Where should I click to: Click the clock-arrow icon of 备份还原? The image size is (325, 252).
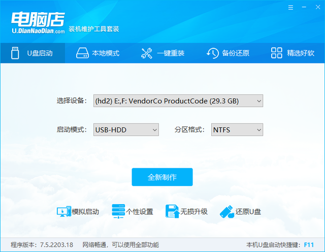(x=213, y=53)
